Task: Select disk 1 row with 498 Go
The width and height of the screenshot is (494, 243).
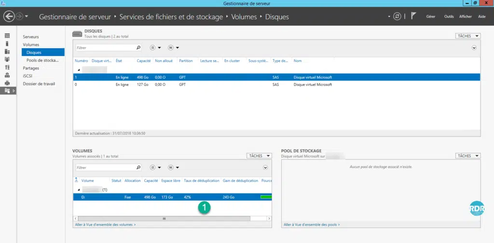Action: pos(276,77)
